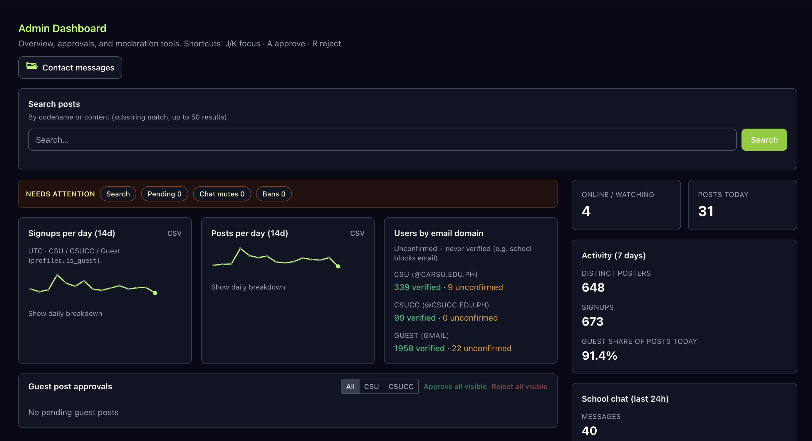Select the All filter in Guest post approvals

click(350, 386)
